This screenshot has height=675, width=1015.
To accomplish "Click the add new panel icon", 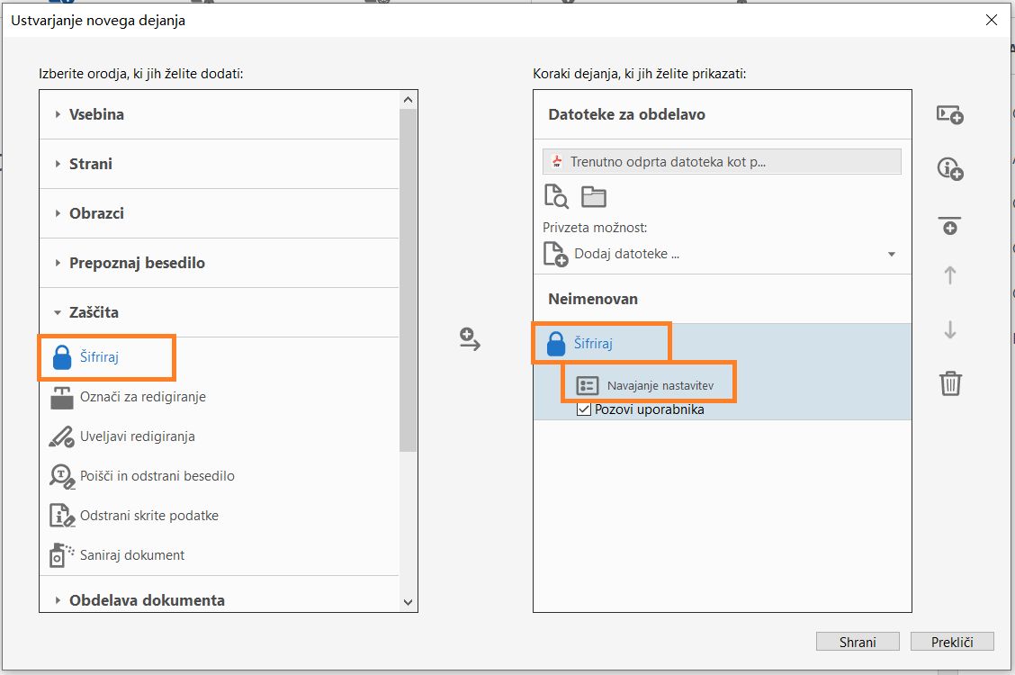I will 950,115.
